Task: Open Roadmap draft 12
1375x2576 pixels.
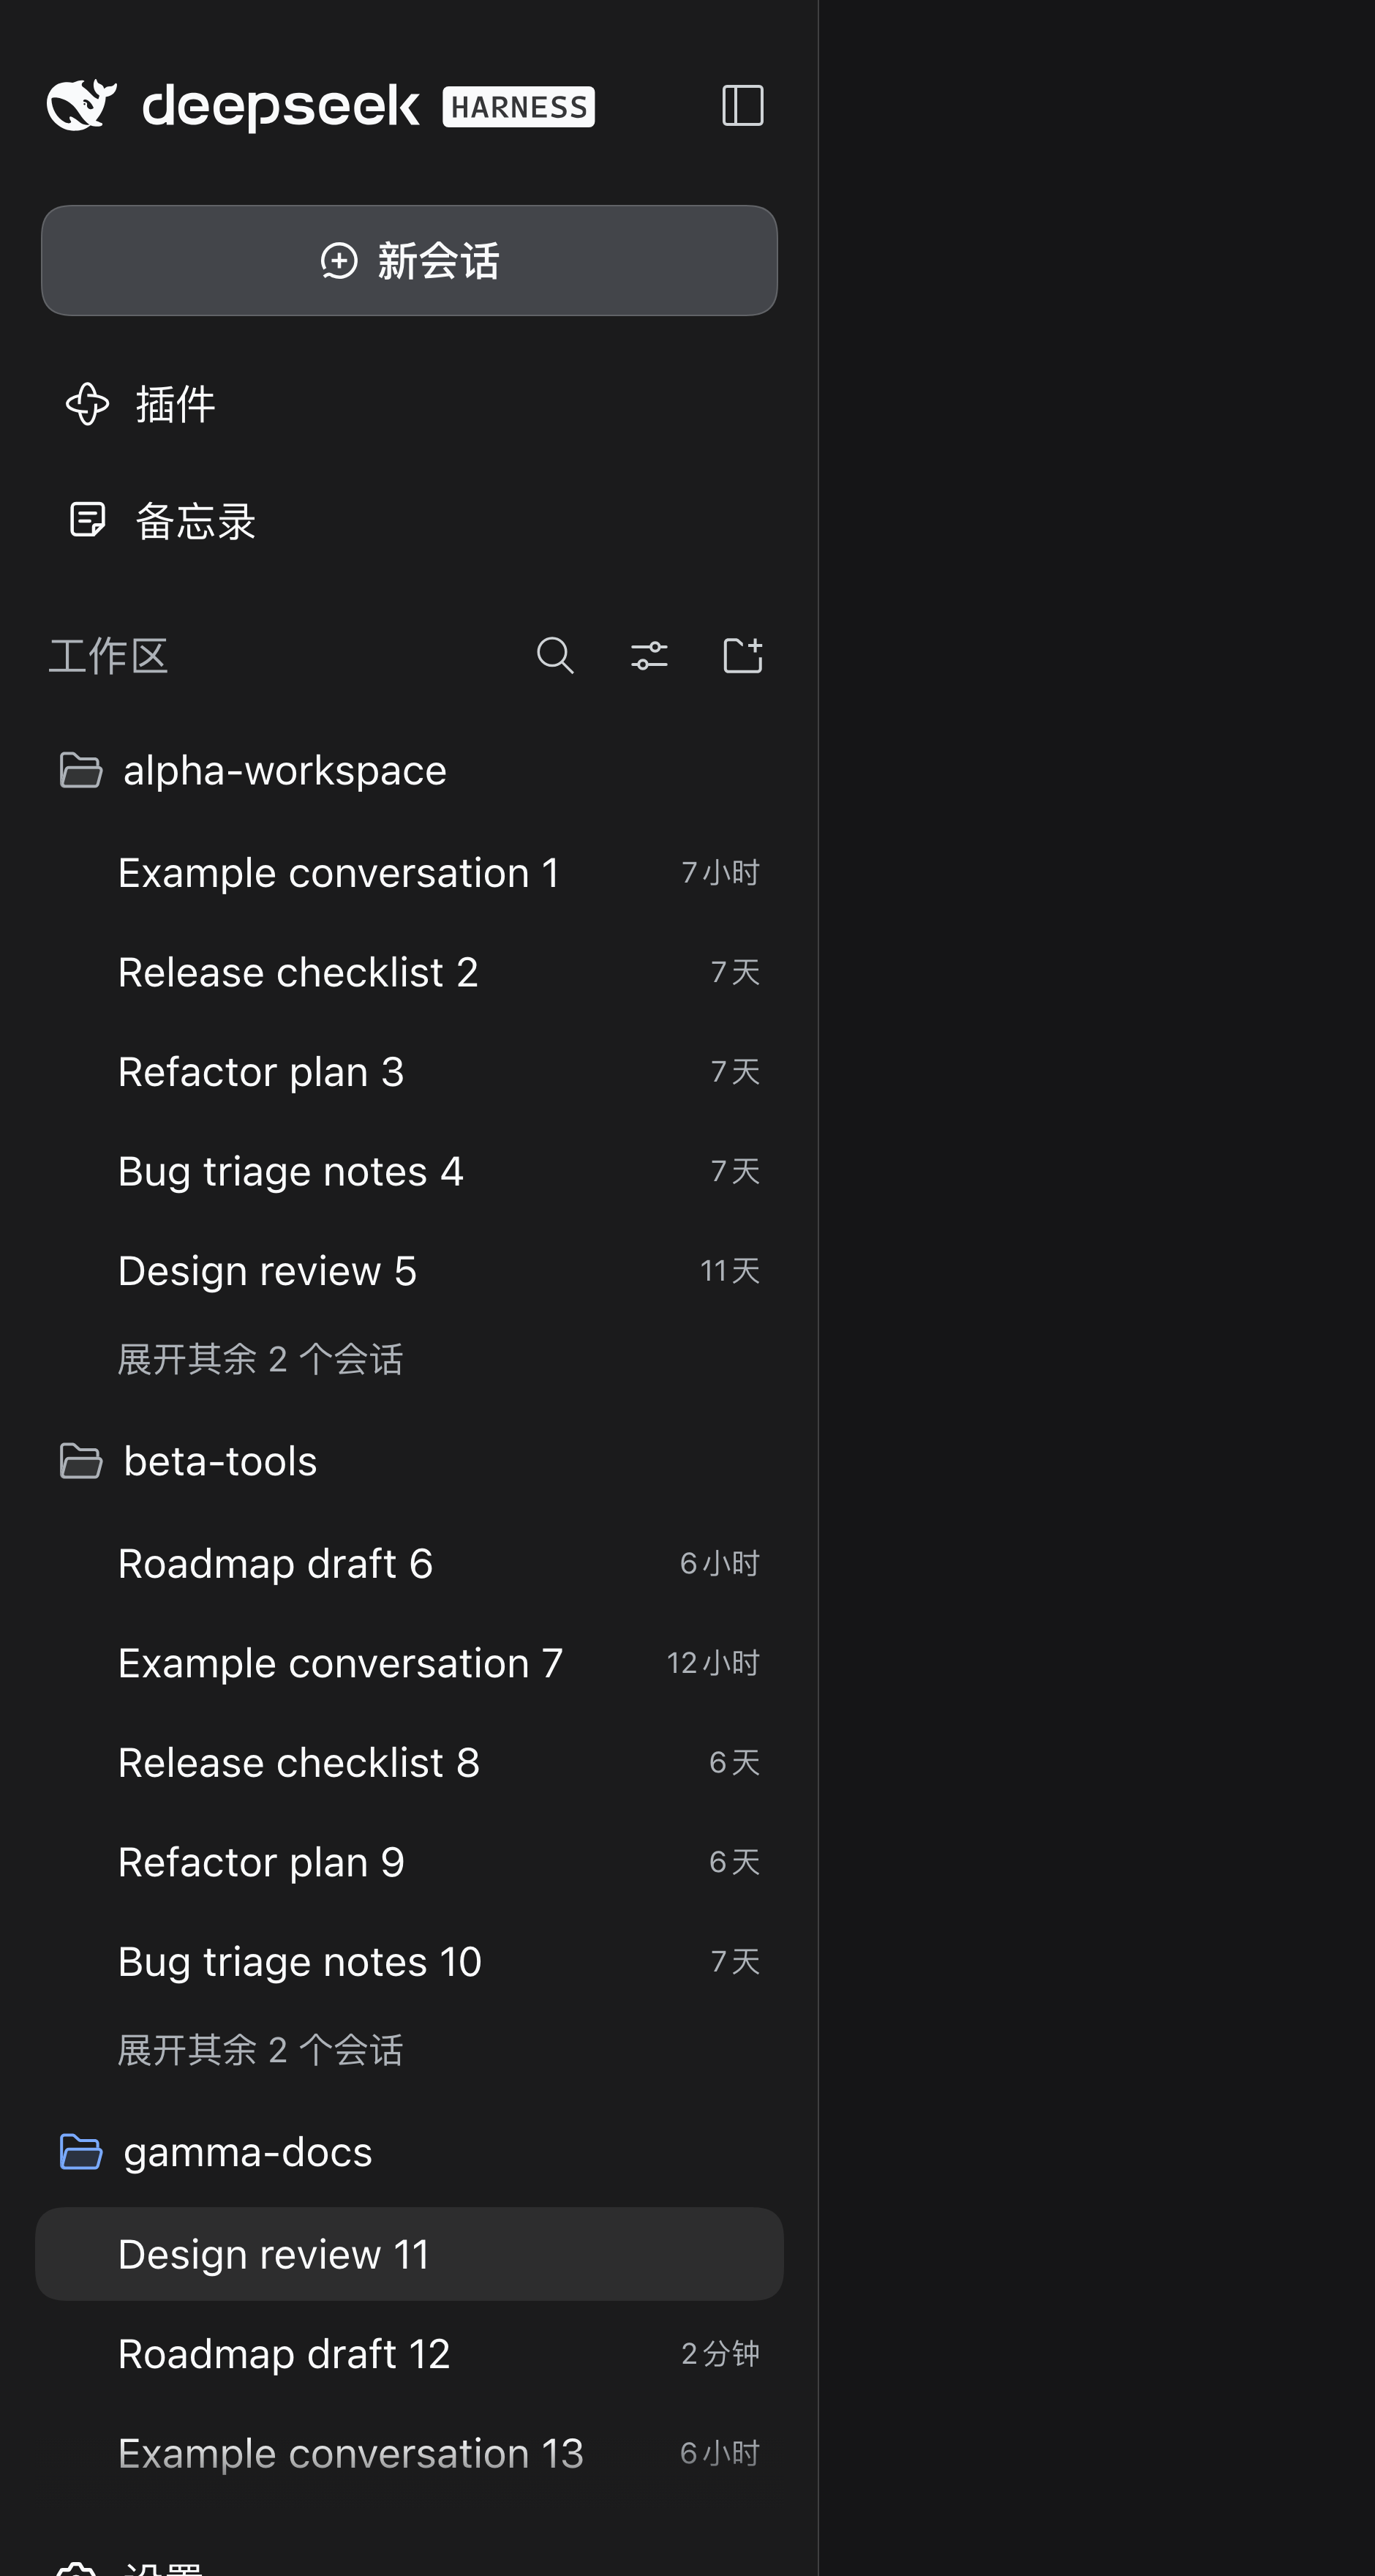Action: tap(409, 2354)
